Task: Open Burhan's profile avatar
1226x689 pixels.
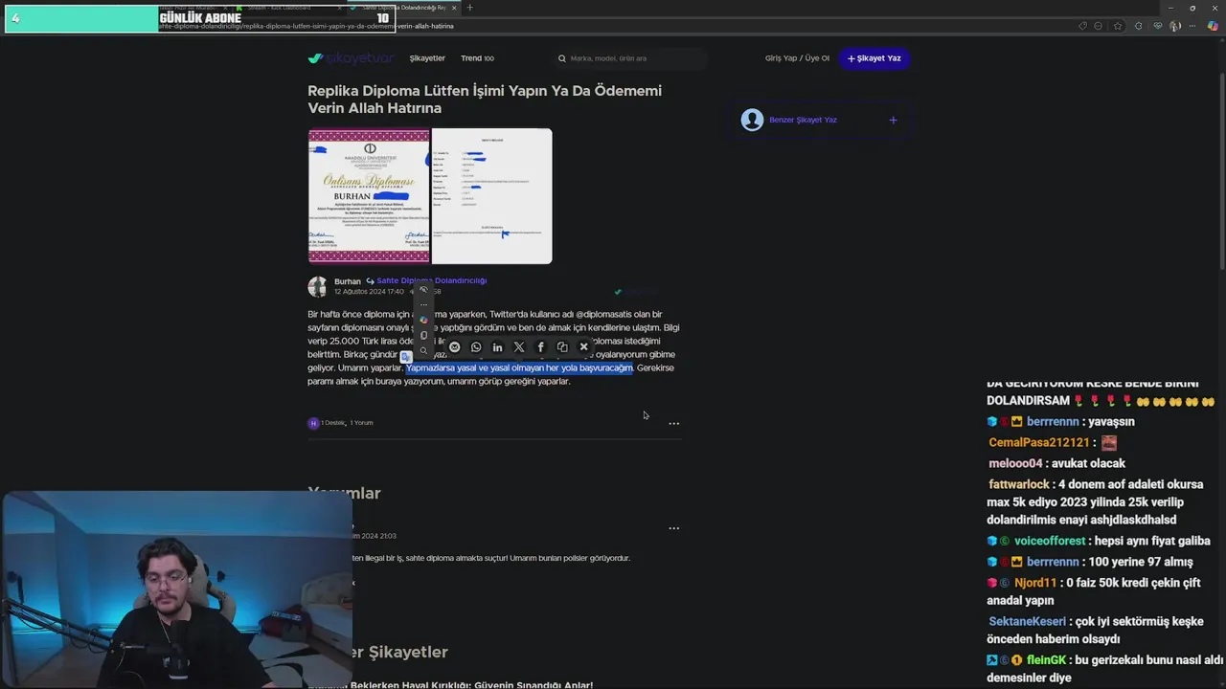Action: (x=317, y=286)
